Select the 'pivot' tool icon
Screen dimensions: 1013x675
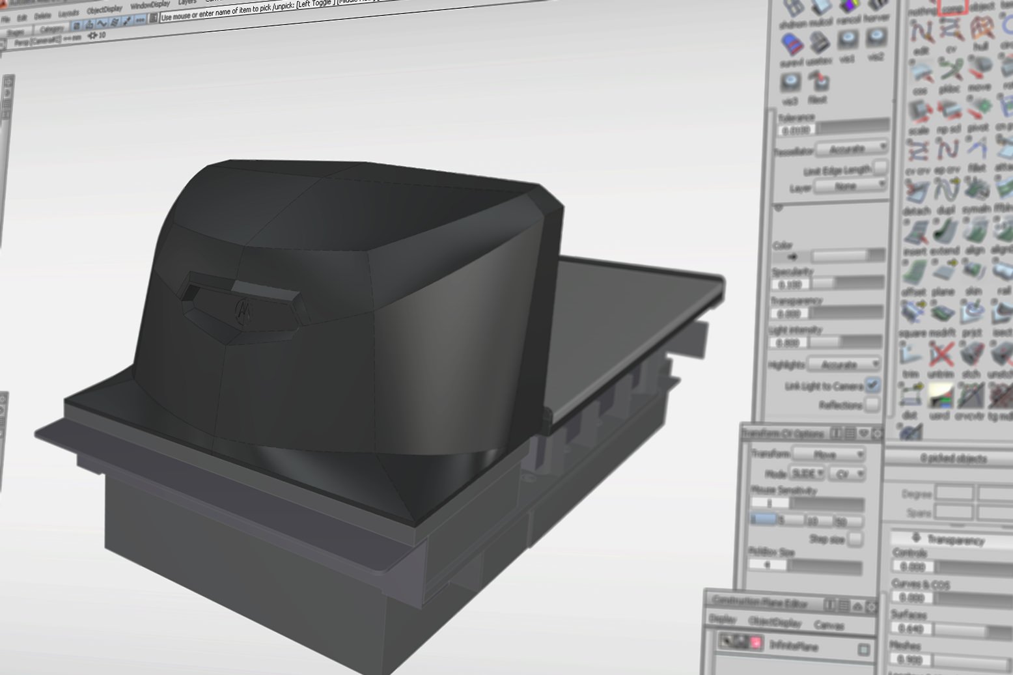pos(978,108)
